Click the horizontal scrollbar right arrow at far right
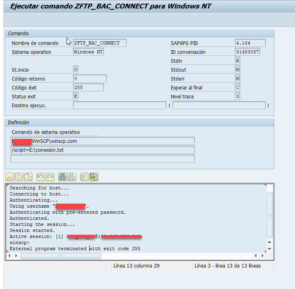295x289 pixels. (x=263, y=256)
